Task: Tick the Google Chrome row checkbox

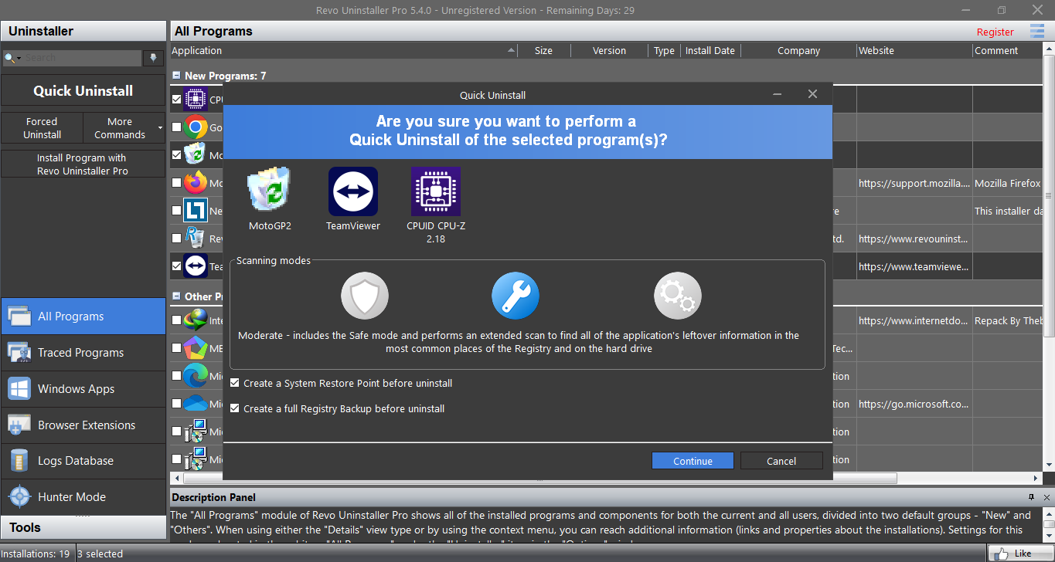Action: pyautogui.click(x=177, y=127)
